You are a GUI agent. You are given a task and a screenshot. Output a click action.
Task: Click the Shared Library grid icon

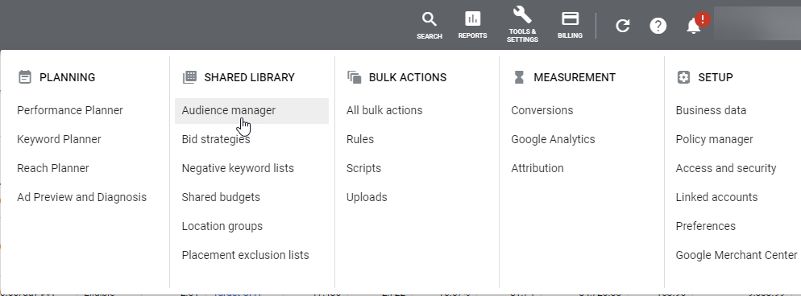189,77
